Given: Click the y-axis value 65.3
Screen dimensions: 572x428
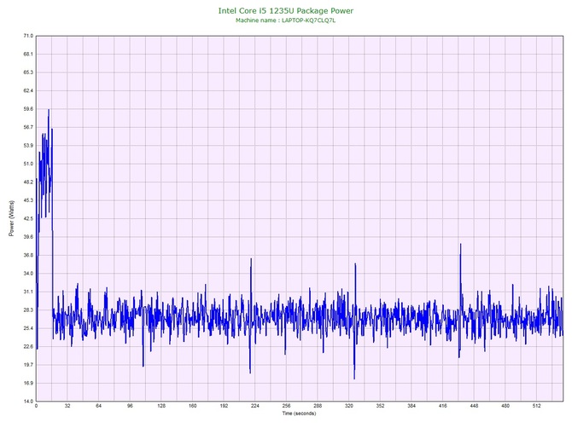Looking at the screenshot, I should point(28,72).
